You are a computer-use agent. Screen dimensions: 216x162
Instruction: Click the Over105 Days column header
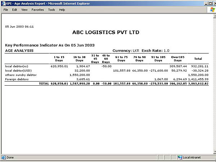pyautogui.click(x=178, y=59)
